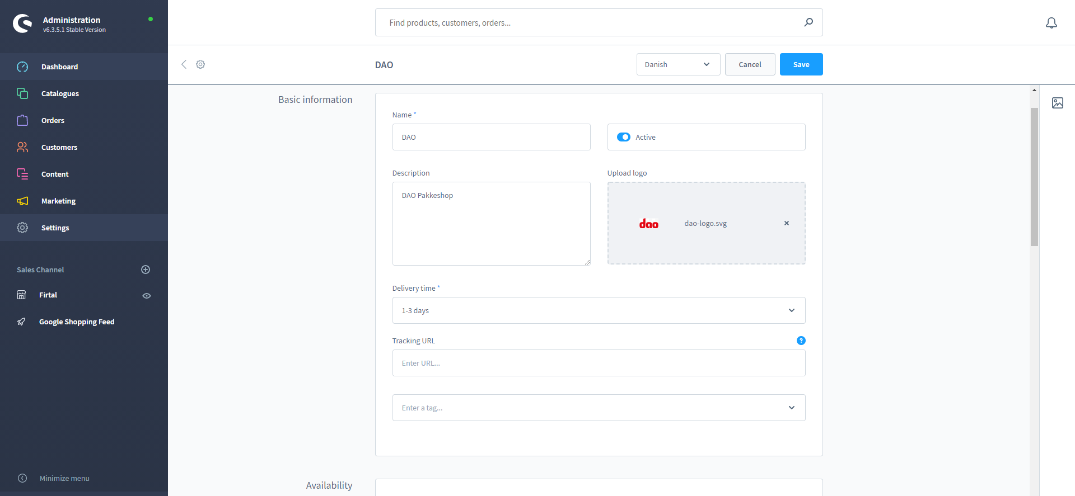Open Catalogues menu item
The image size is (1075, 496).
coord(84,93)
